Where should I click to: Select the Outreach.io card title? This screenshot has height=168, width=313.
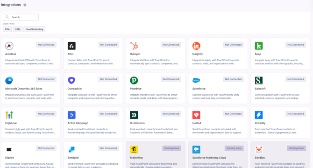(74, 89)
